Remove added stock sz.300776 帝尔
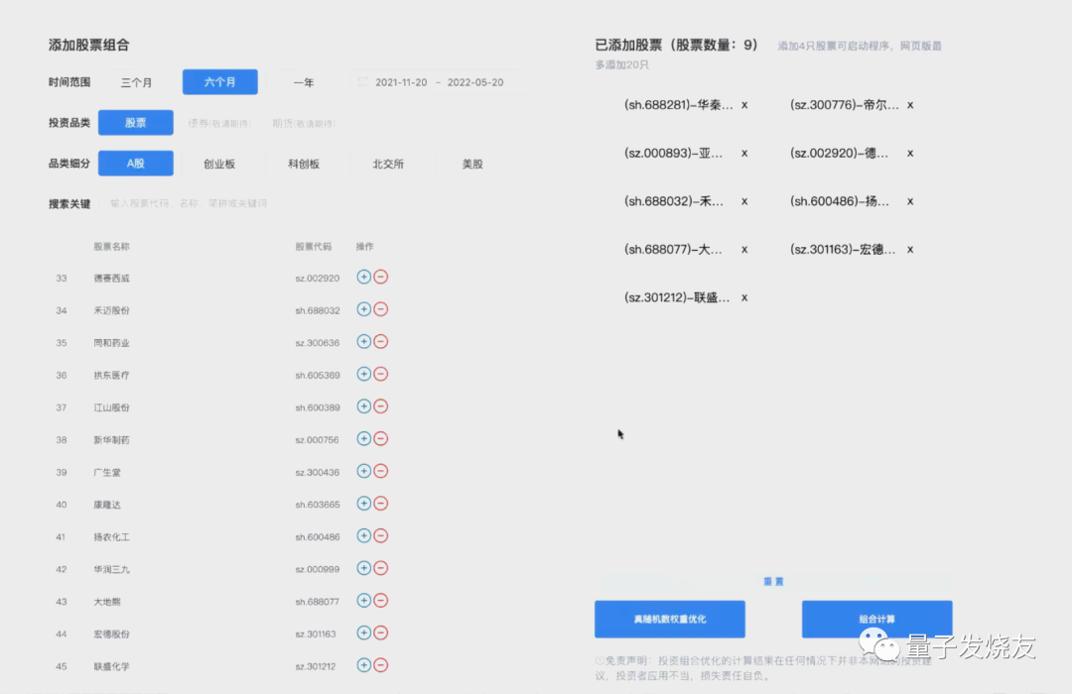The height and width of the screenshot is (694, 1072). (x=910, y=105)
